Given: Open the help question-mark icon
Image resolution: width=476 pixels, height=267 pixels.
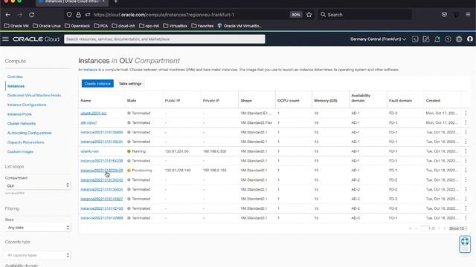Looking at the screenshot, I should pos(448,39).
